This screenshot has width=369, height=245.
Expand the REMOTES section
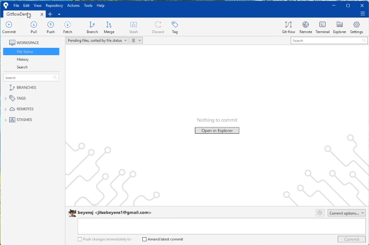tap(6, 109)
